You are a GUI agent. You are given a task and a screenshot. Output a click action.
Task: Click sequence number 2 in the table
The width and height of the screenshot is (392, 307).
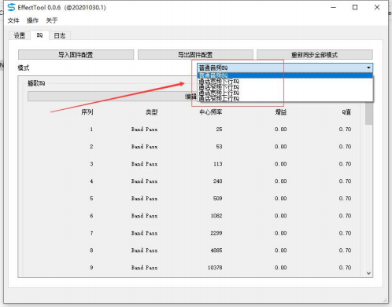tap(91, 147)
